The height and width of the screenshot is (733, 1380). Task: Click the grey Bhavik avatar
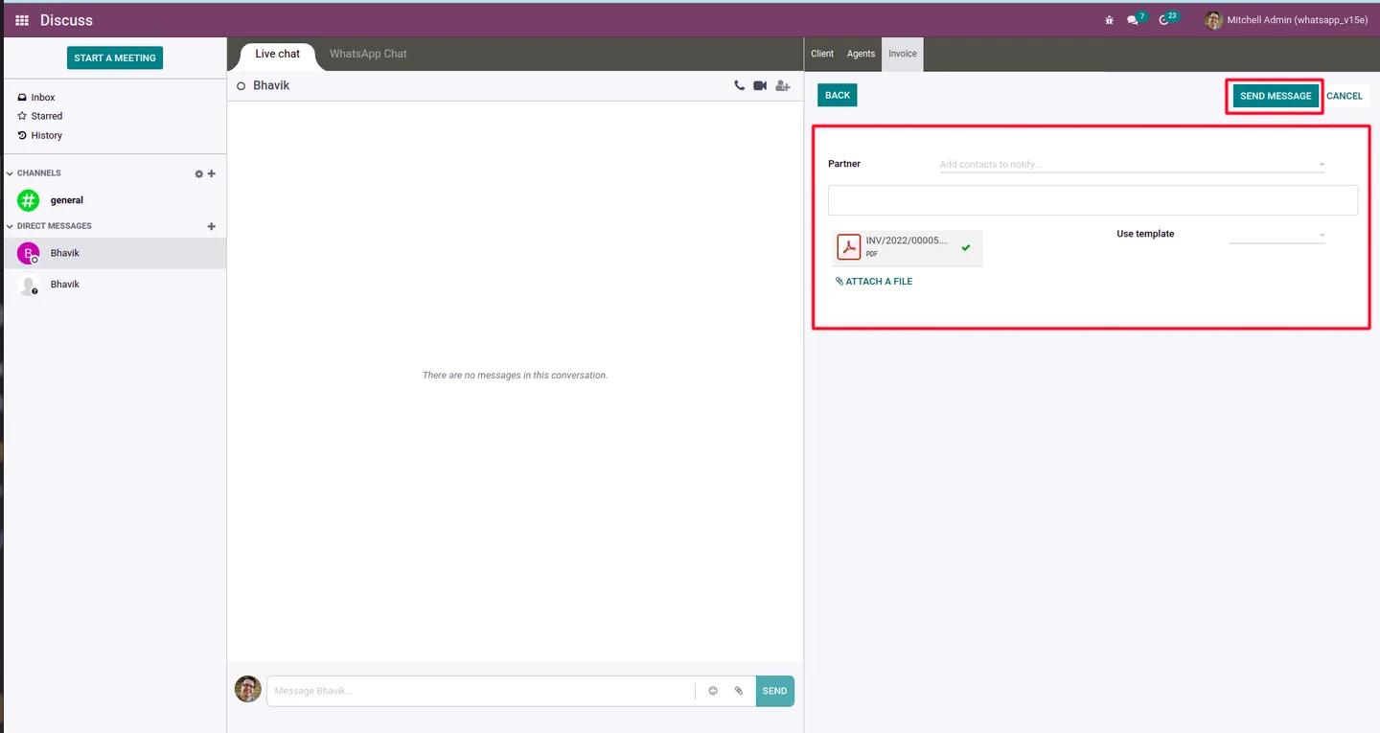click(29, 285)
